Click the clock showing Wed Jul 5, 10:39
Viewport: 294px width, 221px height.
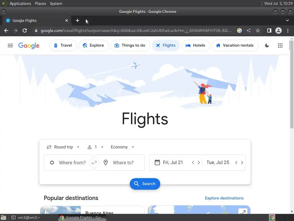[x=278, y=3]
